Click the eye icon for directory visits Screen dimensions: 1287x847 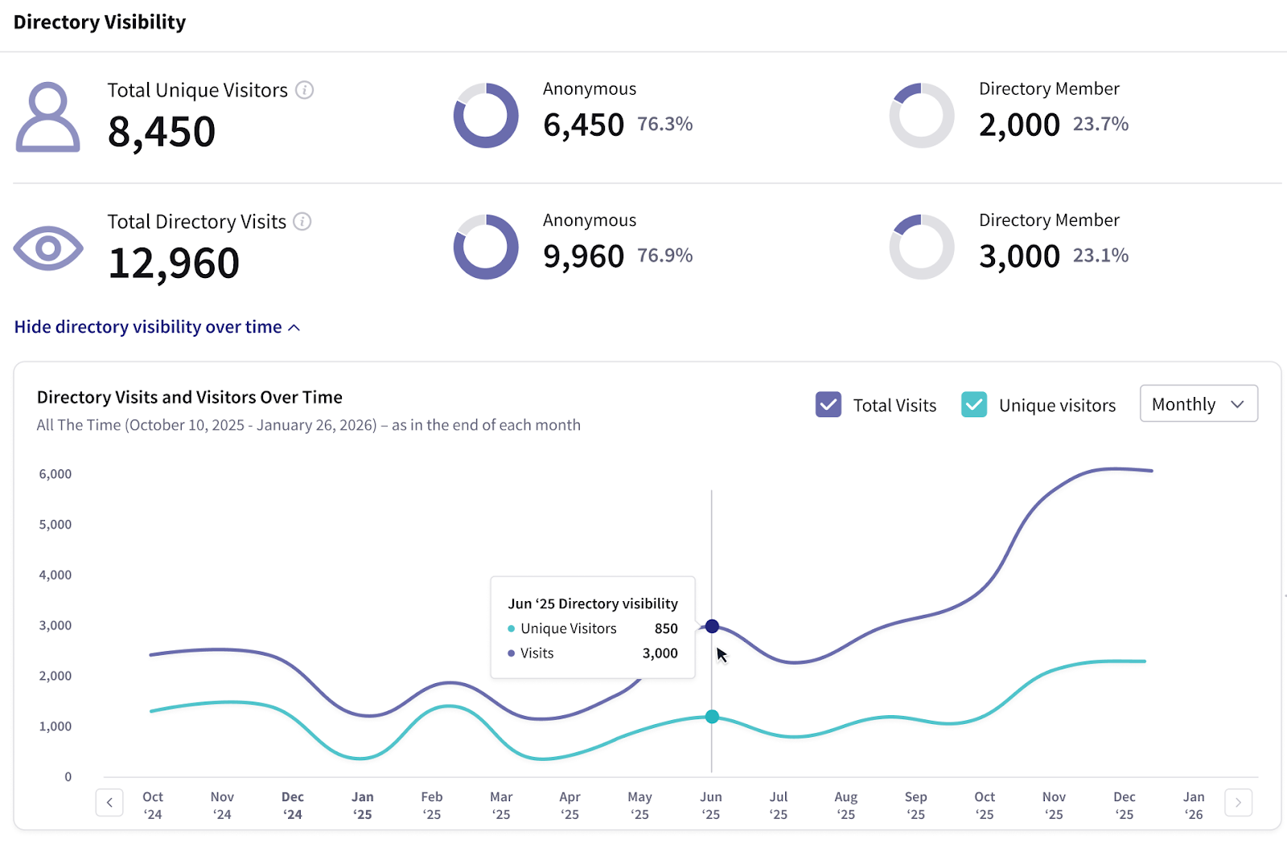(x=48, y=248)
